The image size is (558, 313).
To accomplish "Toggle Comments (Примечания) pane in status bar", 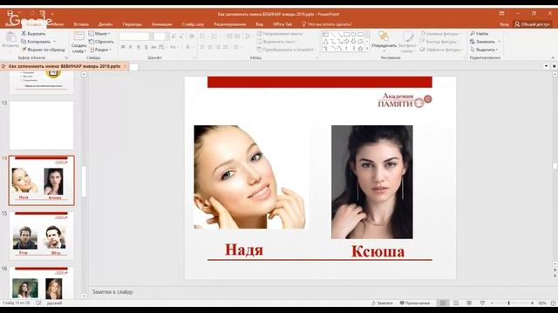I will [x=415, y=303].
